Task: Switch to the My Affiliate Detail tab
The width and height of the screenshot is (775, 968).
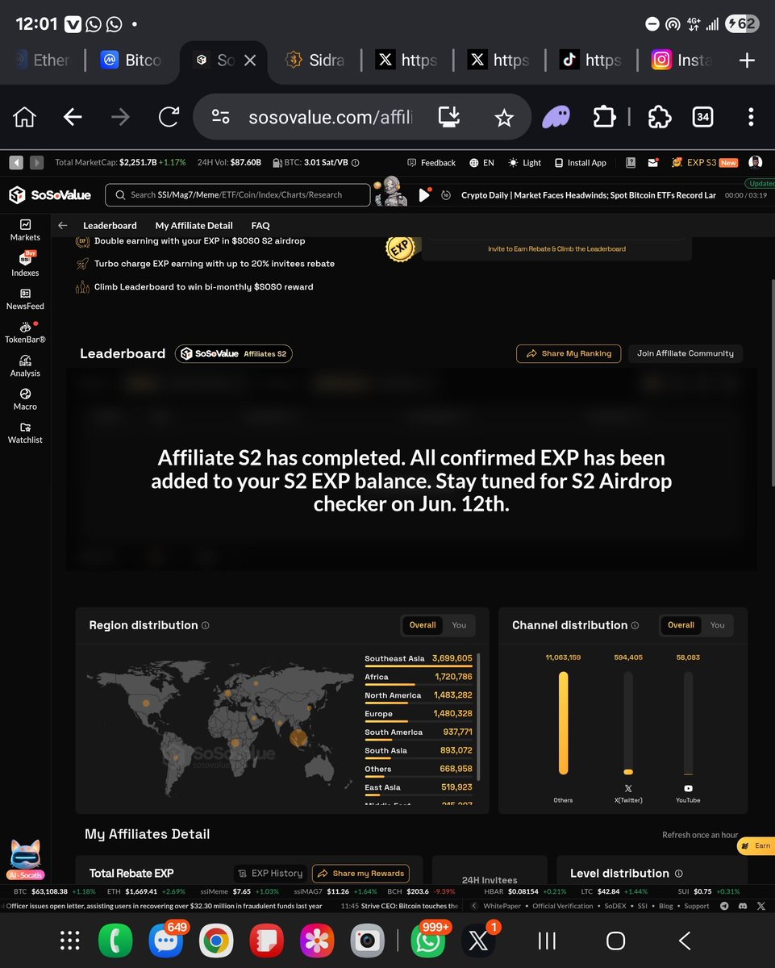Action: pyautogui.click(x=194, y=226)
